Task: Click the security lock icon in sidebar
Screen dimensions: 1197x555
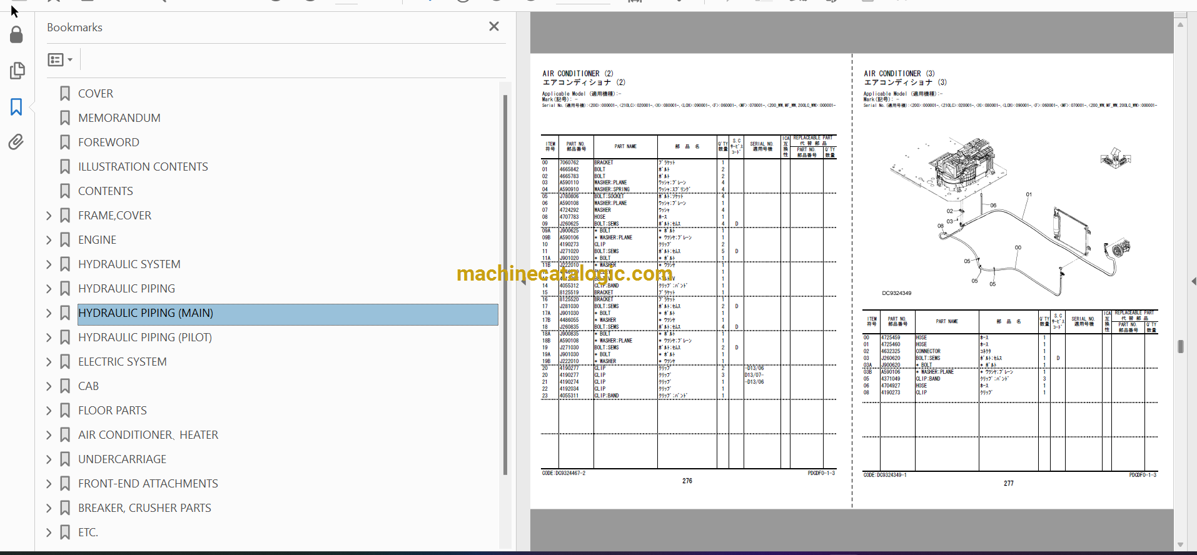Action: [x=16, y=35]
